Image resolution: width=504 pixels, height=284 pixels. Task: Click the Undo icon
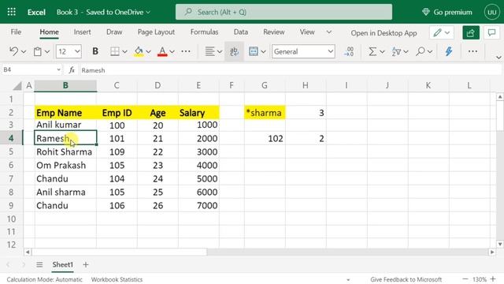click(x=13, y=51)
